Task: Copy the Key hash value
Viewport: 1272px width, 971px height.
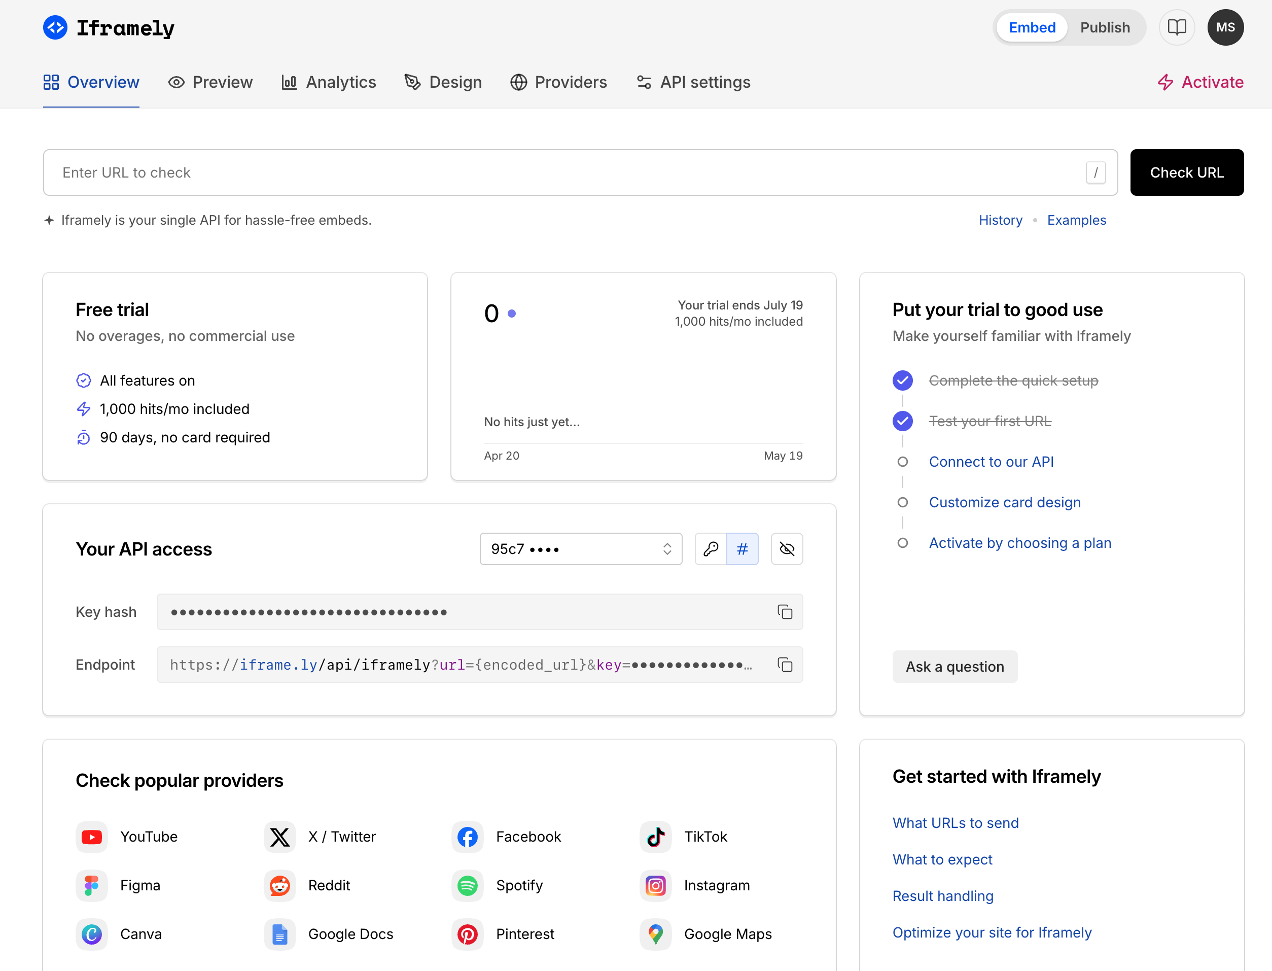Action: [785, 611]
